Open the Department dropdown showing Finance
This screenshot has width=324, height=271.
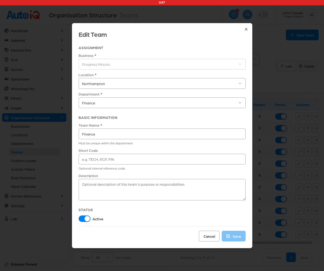point(162,103)
